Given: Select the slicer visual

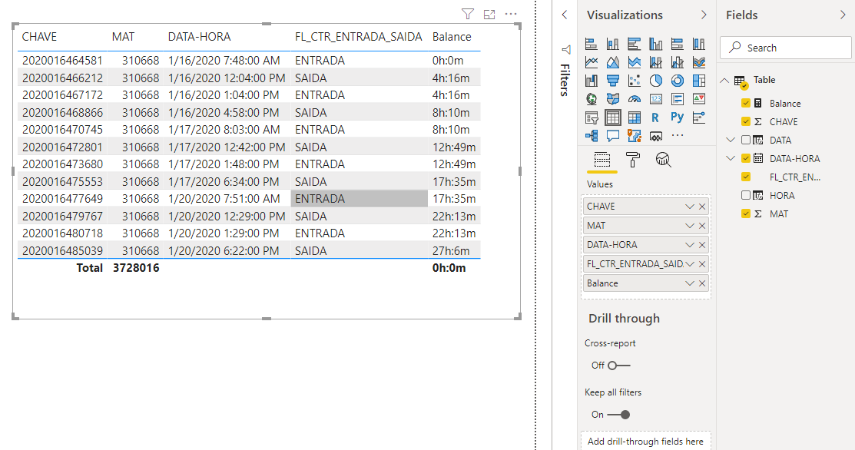Looking at the screenshot, I should point(591,117).
